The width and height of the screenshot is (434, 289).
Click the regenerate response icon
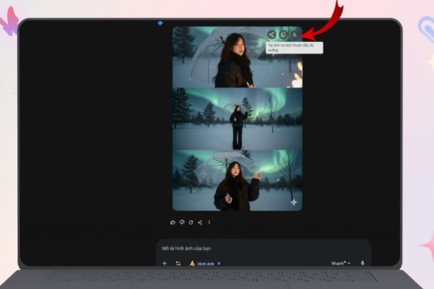point(191,222)
